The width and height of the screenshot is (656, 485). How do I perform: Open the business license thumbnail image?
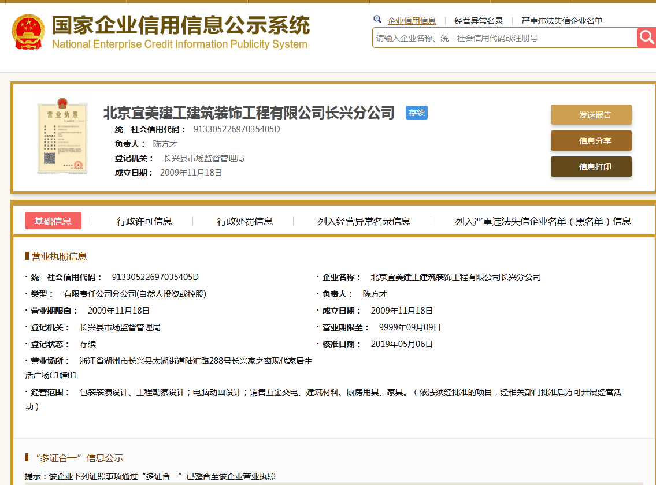[62, 136]
